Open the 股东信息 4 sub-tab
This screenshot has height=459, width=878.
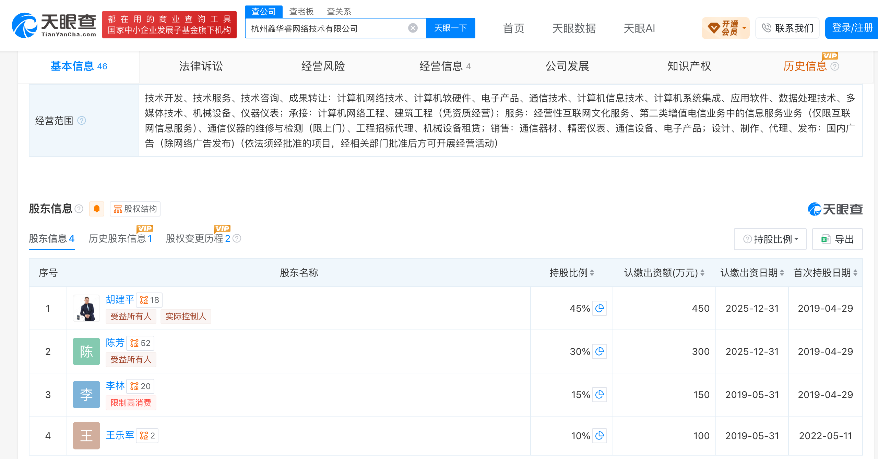[x=52, y=238]
